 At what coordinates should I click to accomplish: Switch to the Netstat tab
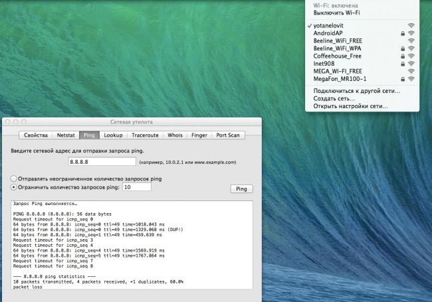(x=66, y=135)
